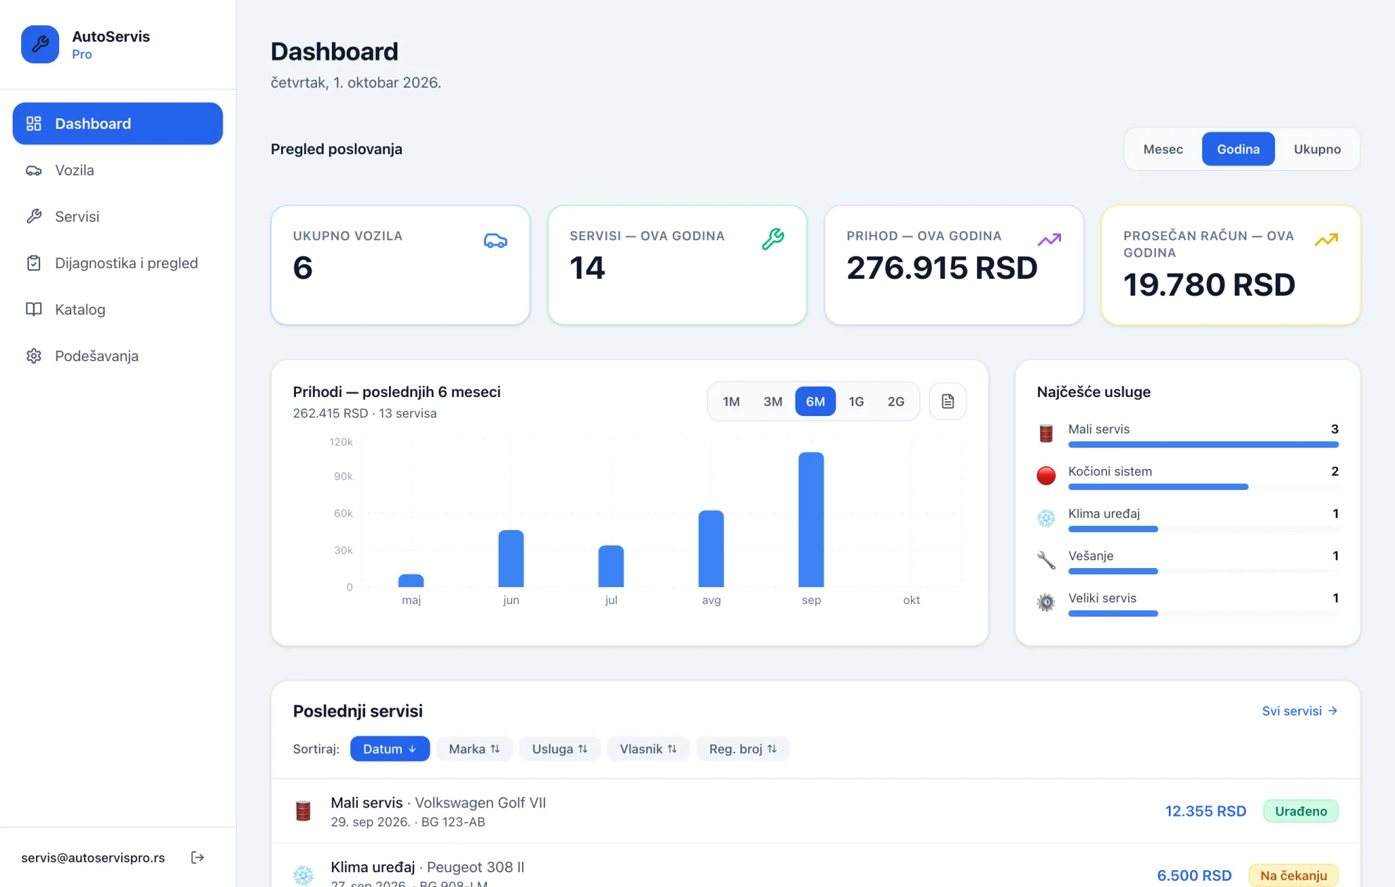Viewport: 1395px width, 887px height.
Task: Open Dijagnostika i pregled page
Action: (118, 263)
